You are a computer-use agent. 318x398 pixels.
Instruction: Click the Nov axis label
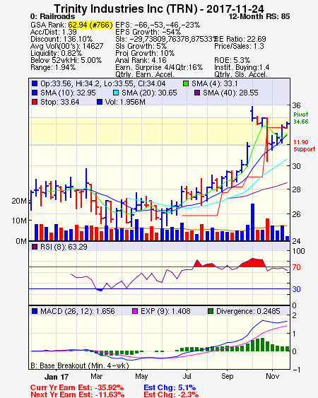click(x=273, y=376)
